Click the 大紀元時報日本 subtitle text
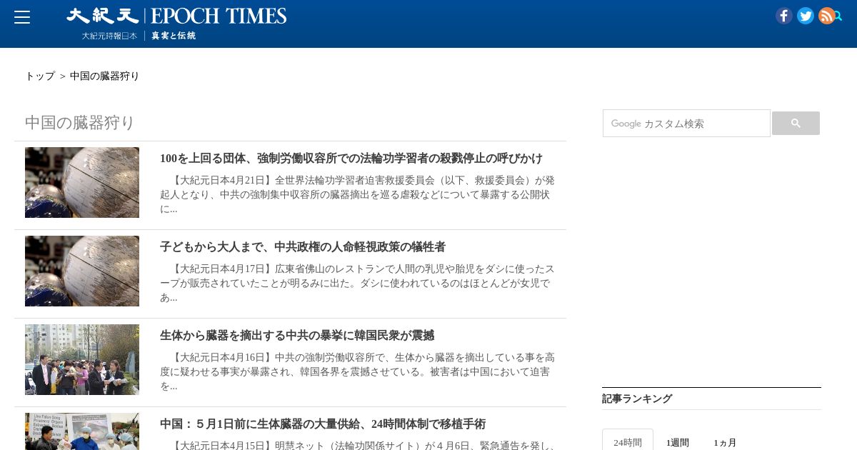Screen dimensions: 857x450 click(x=109, y=36)
